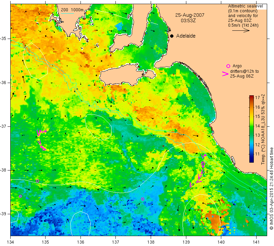Click the latitude axis label -37
The height and width of the screenshot is (246, 274).
pos(3,126)
